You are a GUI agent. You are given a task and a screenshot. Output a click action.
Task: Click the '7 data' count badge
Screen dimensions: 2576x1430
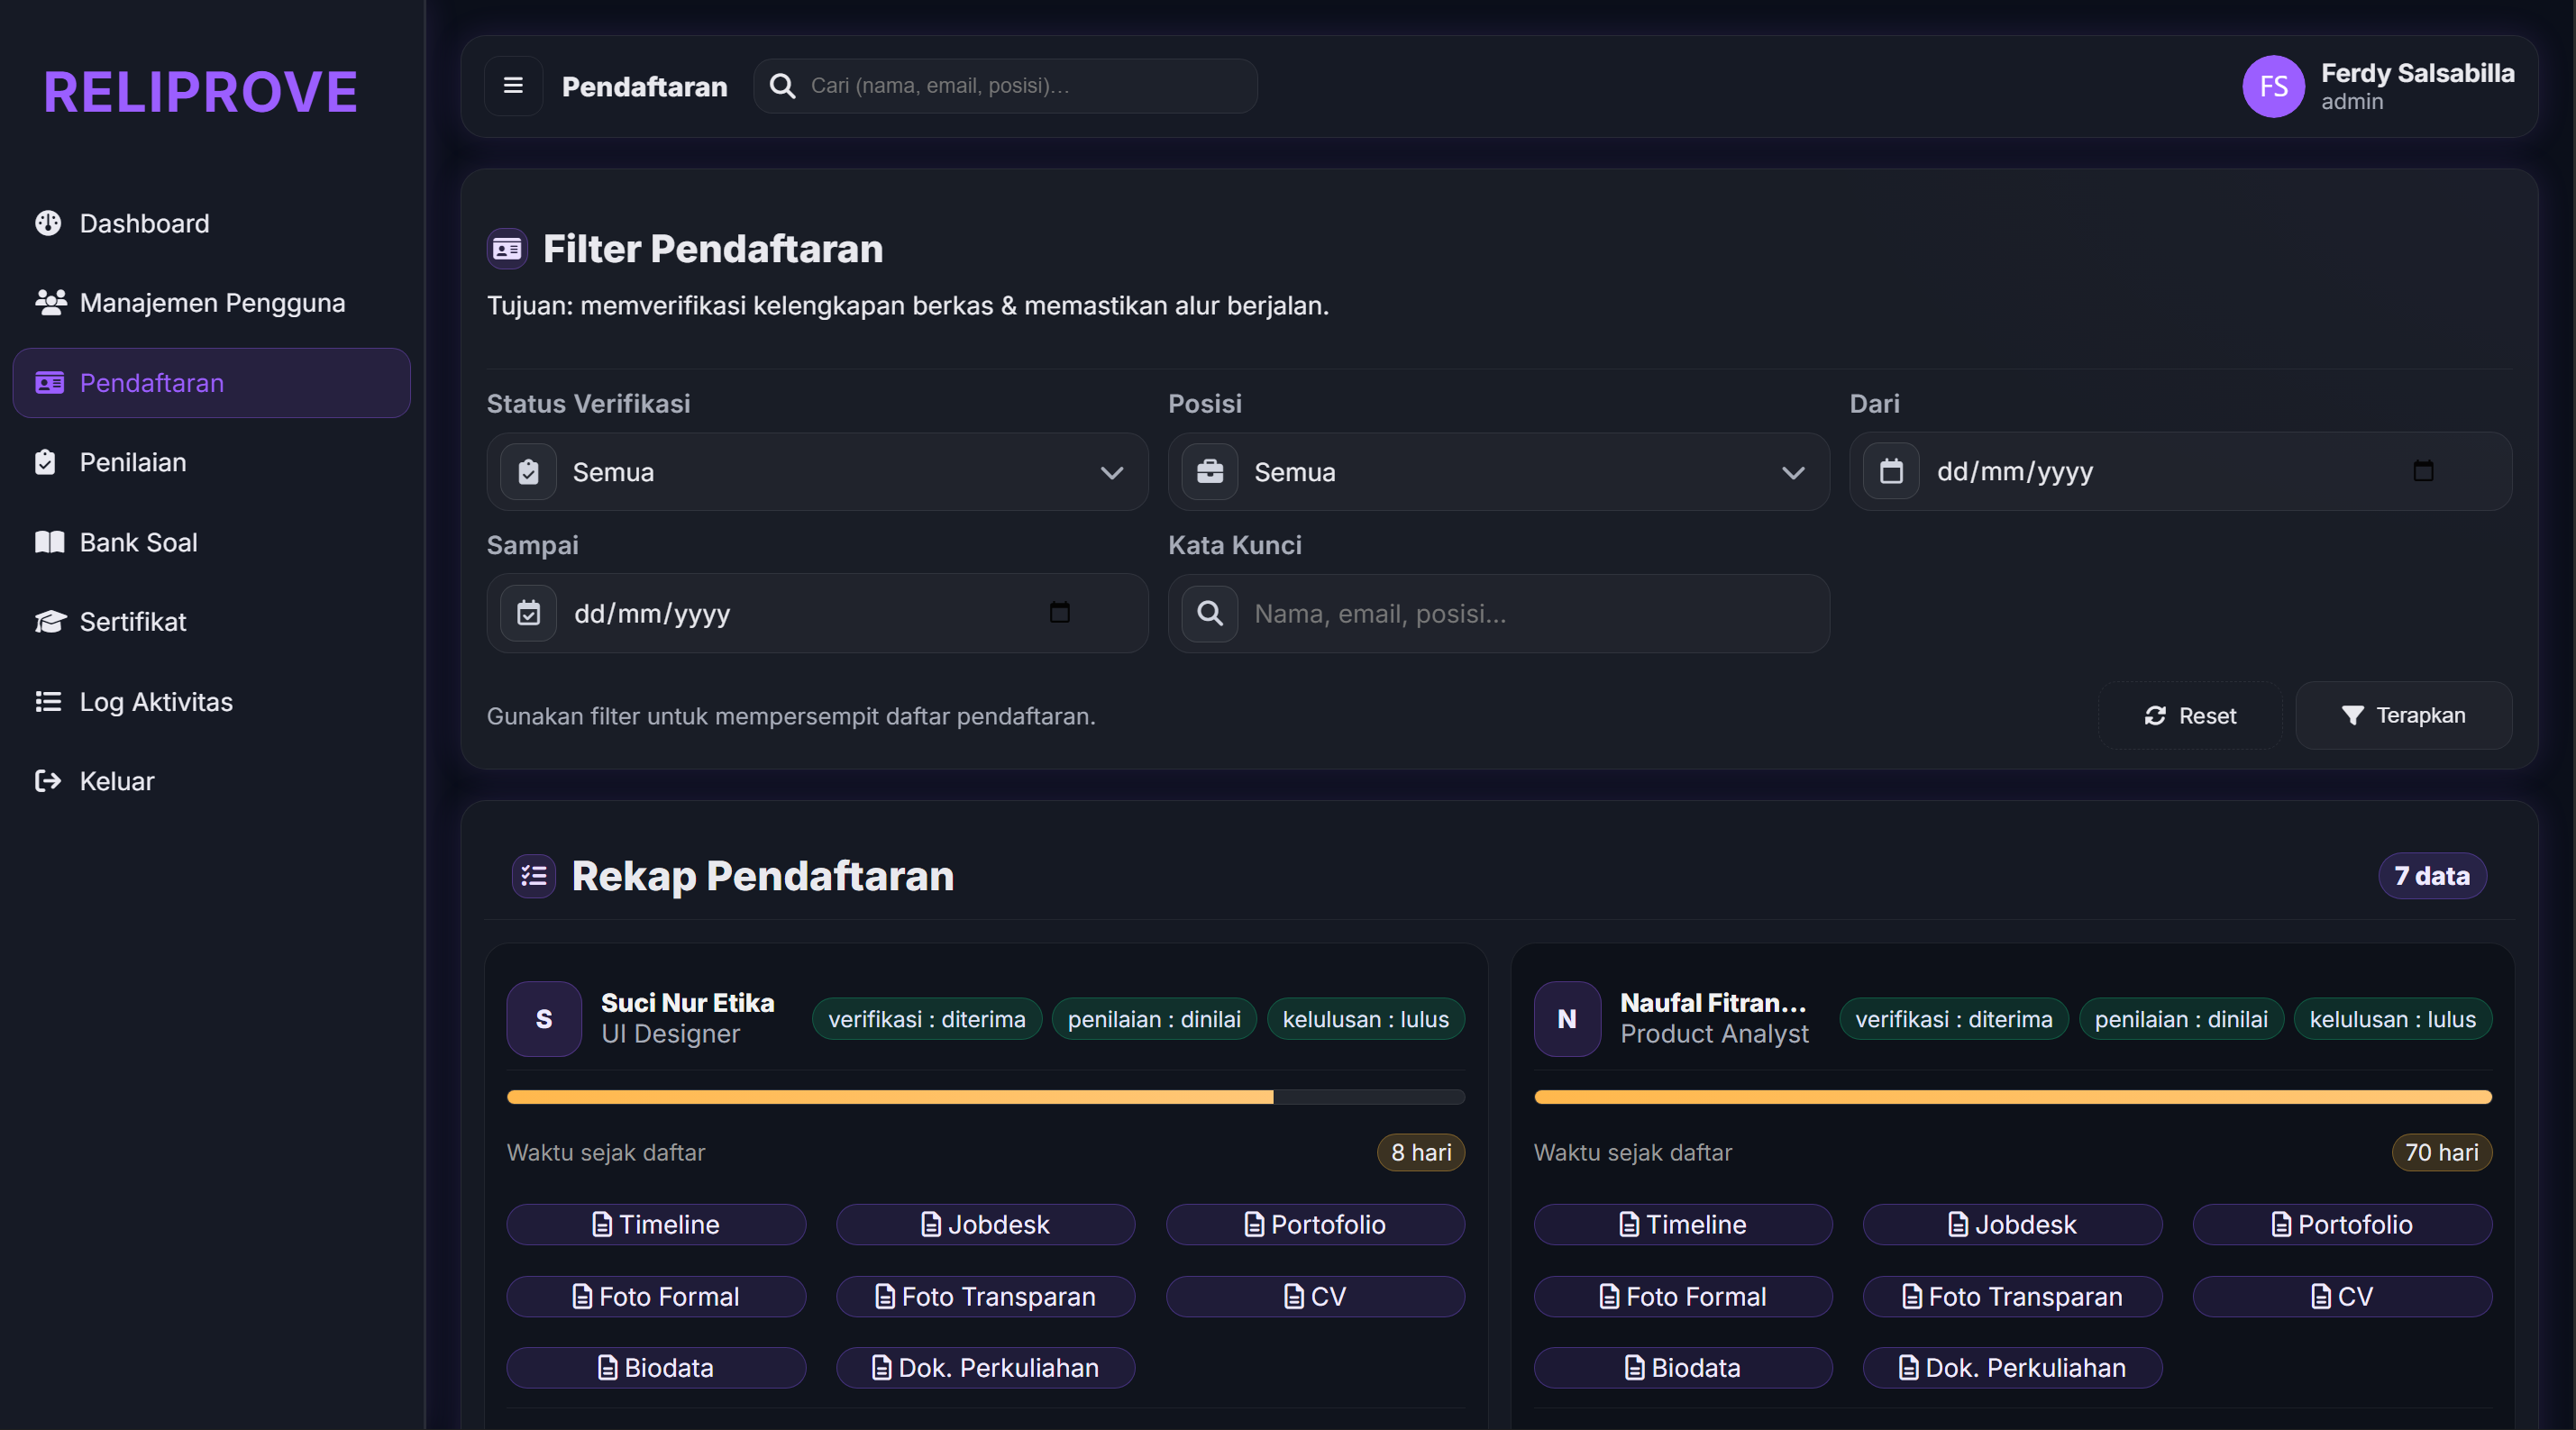tap(2432, 876)
